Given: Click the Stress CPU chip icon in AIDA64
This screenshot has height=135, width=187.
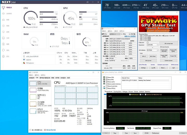Looking at the screenshot, I should 104,77.
